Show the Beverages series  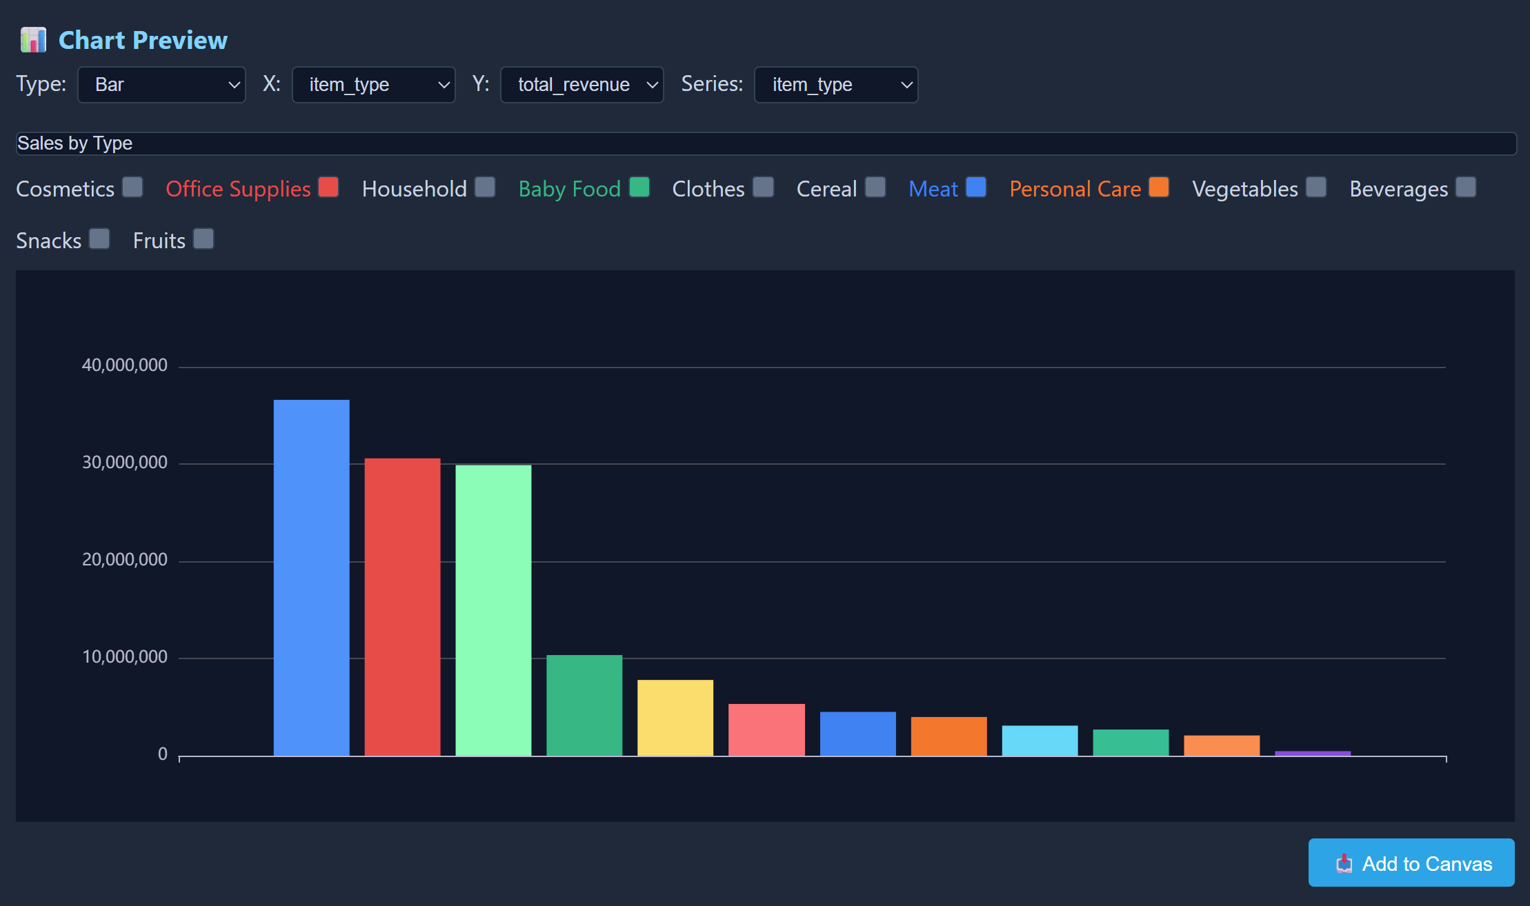(x=1466, y=188)
